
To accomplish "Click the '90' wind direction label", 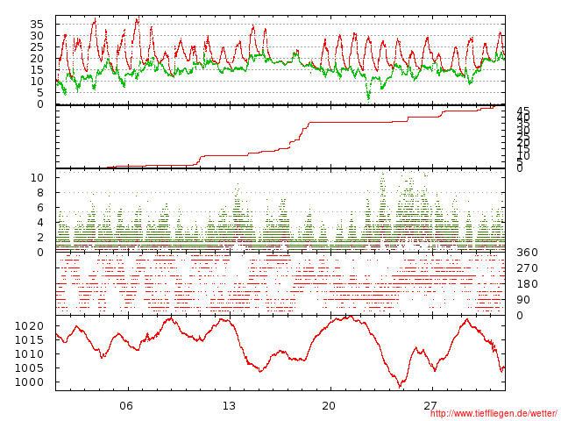I will pos(523,300).
